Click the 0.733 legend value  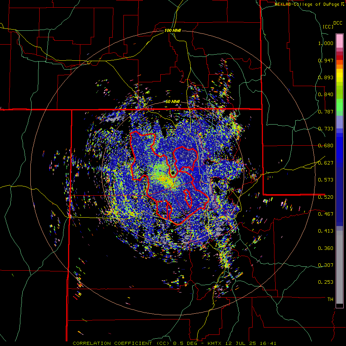[x=326, y=129]
